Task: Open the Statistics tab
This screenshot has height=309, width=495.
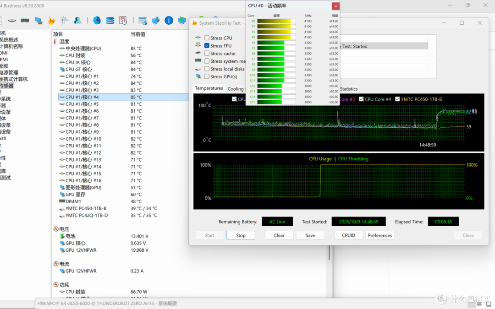Action: [x=349, y=89]
